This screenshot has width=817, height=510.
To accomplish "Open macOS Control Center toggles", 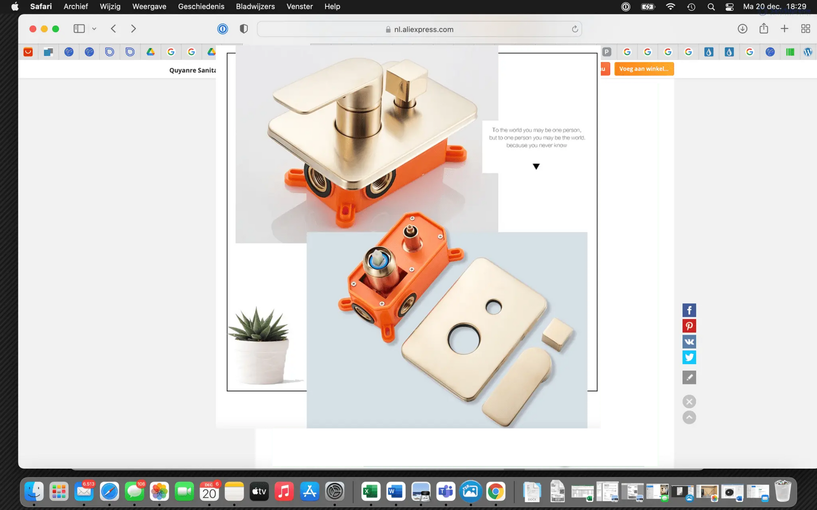I will pos(730,7).
